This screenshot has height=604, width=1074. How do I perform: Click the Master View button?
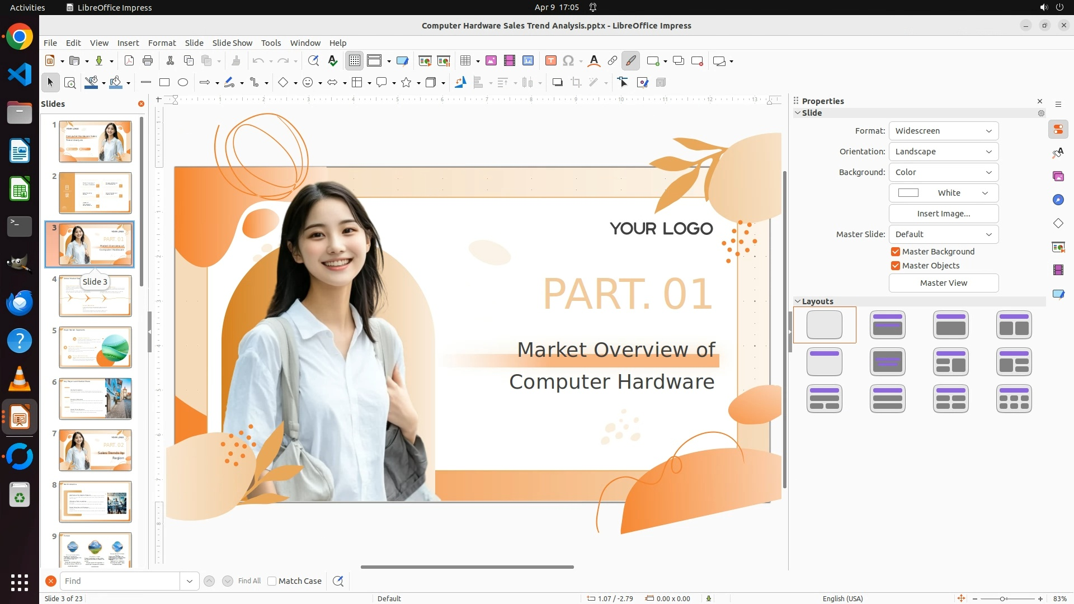pyautogui.click(x=943, y=283)
